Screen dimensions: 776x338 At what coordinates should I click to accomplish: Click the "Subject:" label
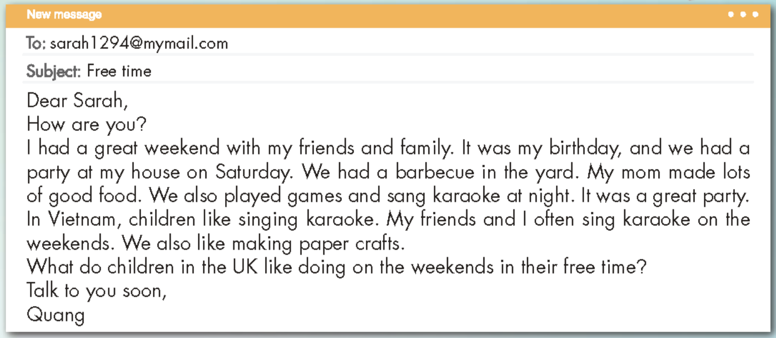pyautogui.click(x=53, y=71)
